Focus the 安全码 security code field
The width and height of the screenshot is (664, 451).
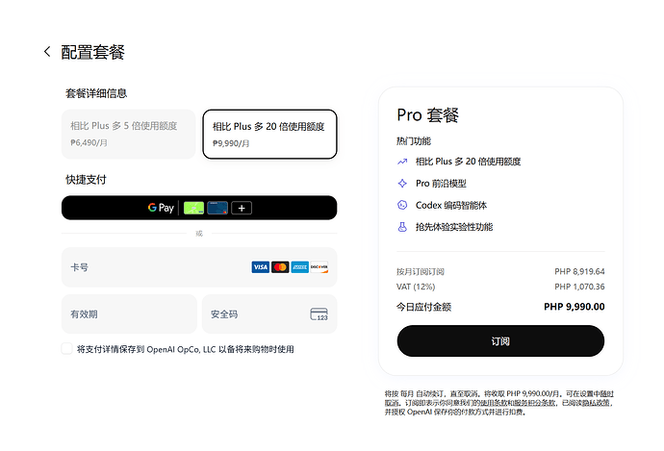point(269,313)
